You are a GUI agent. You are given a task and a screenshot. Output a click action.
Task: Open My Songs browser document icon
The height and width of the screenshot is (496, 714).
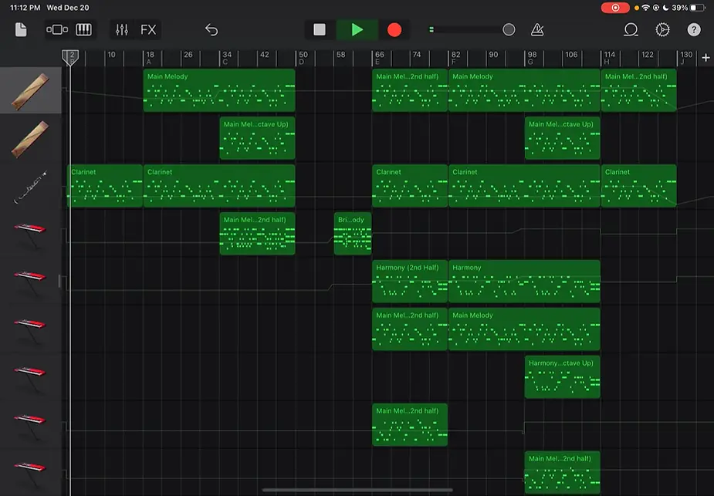point(21,30)
